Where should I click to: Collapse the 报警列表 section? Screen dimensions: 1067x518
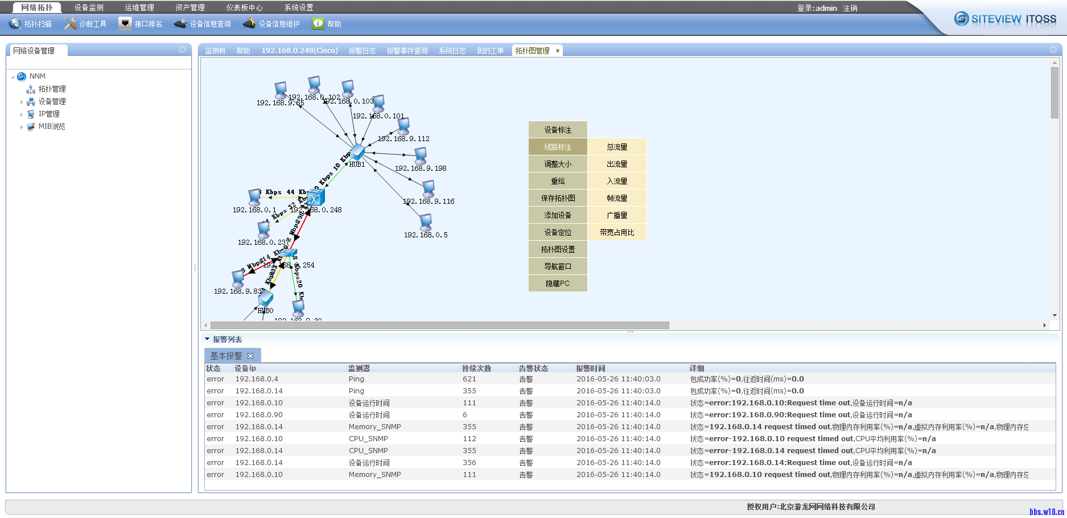click(x=207, y=339)
